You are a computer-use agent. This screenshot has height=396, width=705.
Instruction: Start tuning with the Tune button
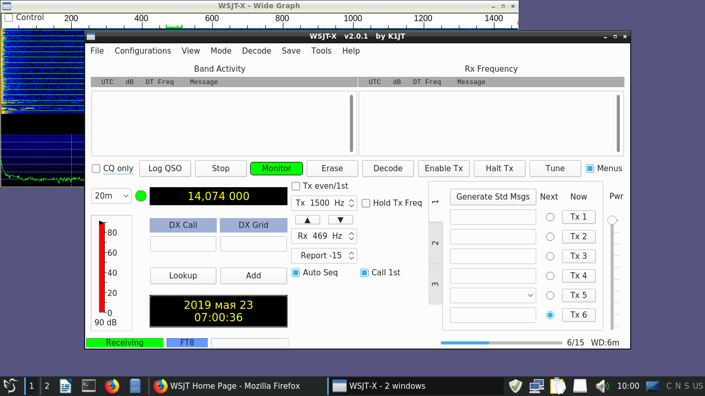[555, 169]
